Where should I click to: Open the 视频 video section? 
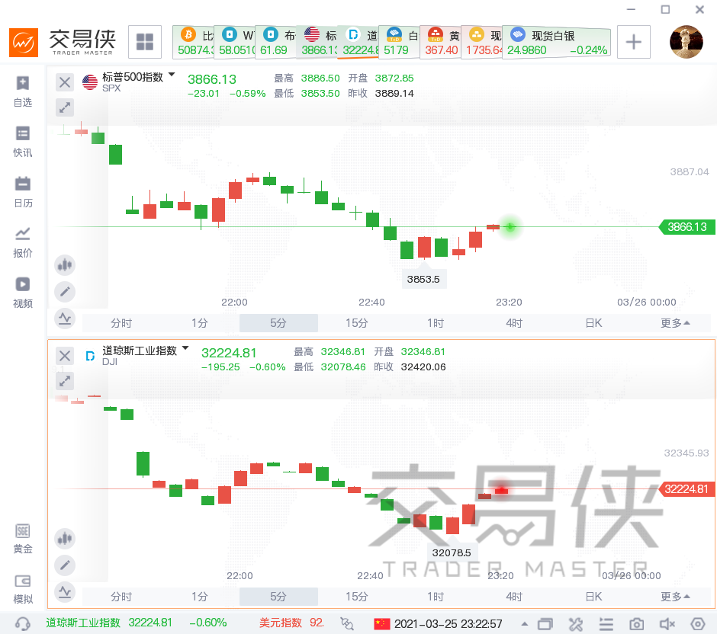pyautogui.click(x=22, y=293)
